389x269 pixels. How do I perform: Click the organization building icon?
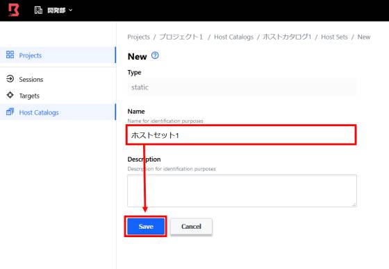pyautogui.click(x=38, y=10)
